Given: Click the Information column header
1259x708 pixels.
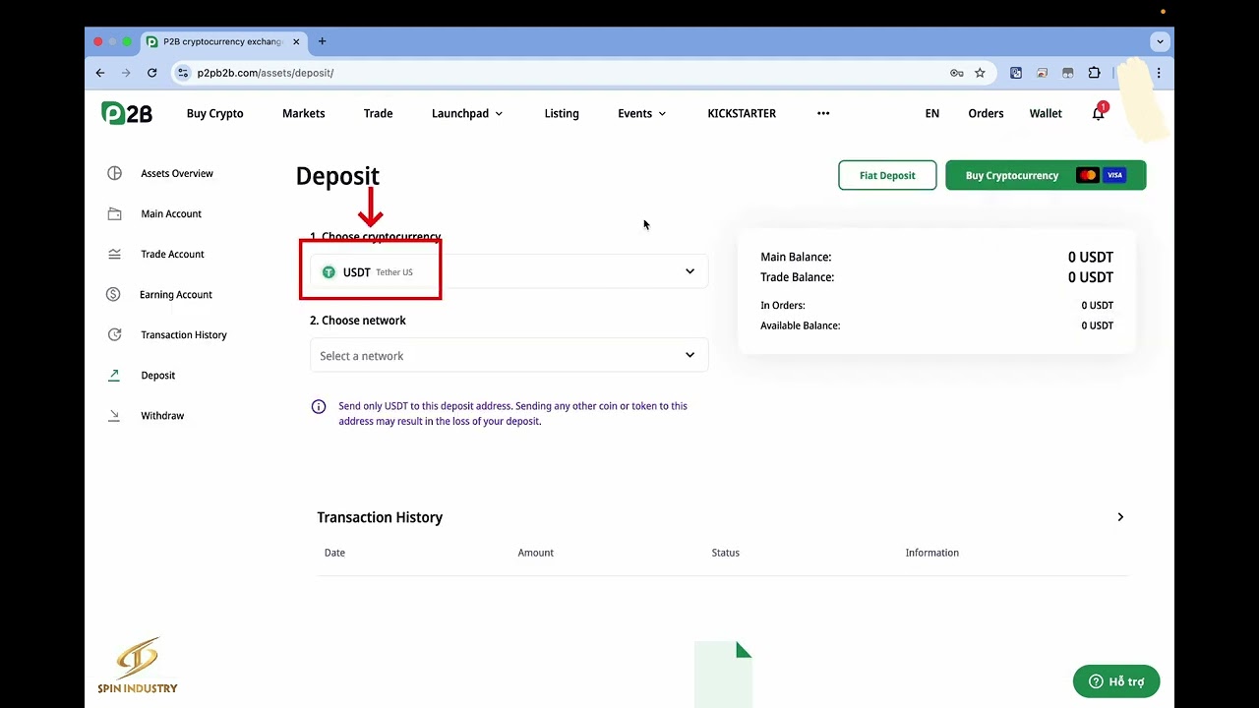Looking at the screenshot, I should point(932,553).
